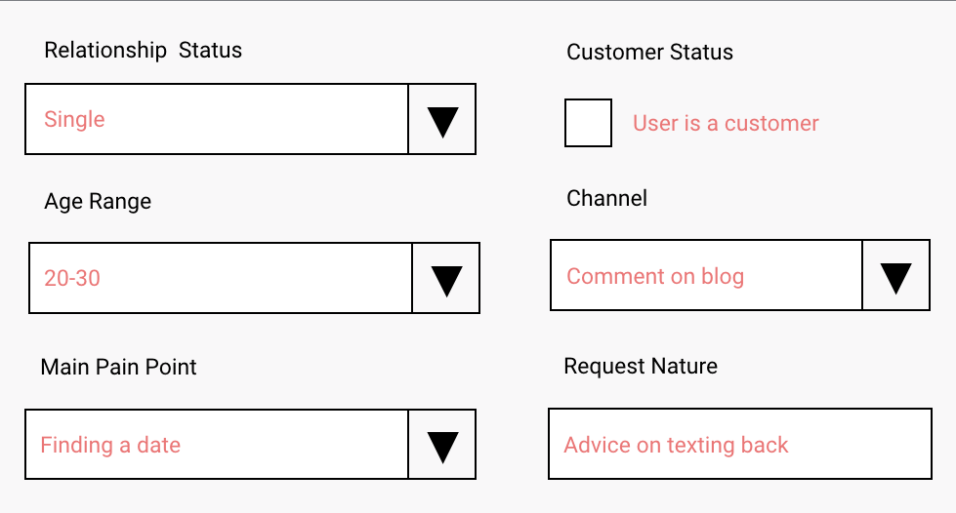
Task: Click the 'Customer Status' heading
Action: pyautogui.click(x=649, y=53)
